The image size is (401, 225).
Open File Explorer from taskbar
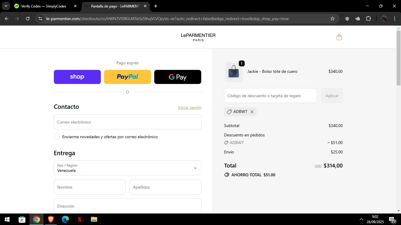click(94, 219)
